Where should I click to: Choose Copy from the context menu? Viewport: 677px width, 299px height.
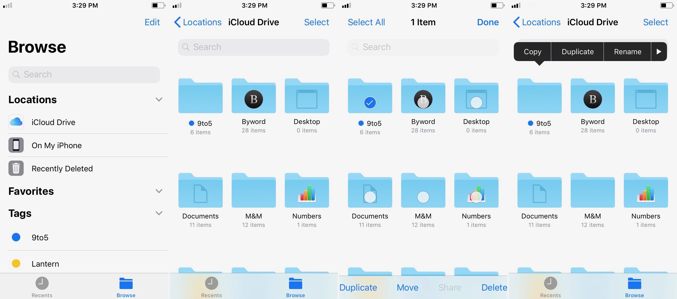[x=532, y=52]
